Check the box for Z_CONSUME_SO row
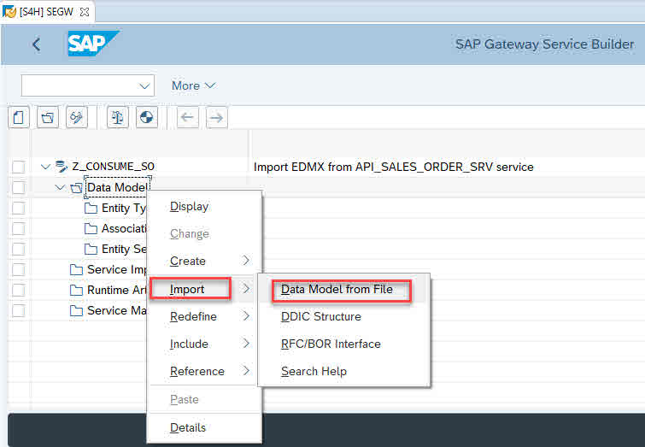The width and height of the screenshot is (645, 447). (18, 167)
